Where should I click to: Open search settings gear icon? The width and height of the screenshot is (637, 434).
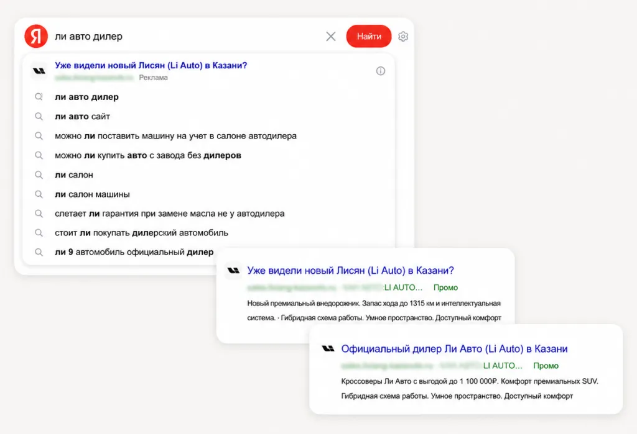tap(403, 37)
